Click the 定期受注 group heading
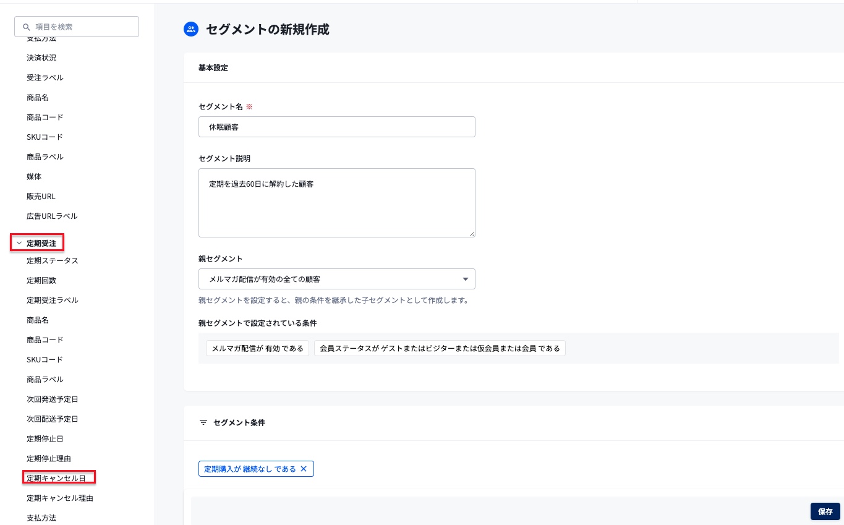Image resolution: width=844 pixels, height=525 pixels. pyautogui.click(x=41, y=244)
